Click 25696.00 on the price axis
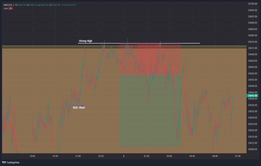261x166 pixels. point(253,10)
